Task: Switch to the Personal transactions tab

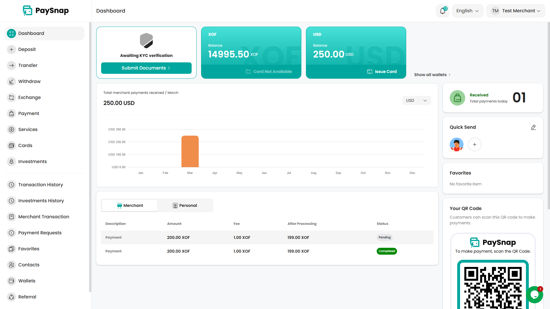Action: [x=185, y=205]
